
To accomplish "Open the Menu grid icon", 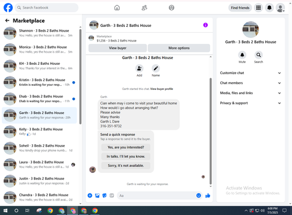I will 258,8.
